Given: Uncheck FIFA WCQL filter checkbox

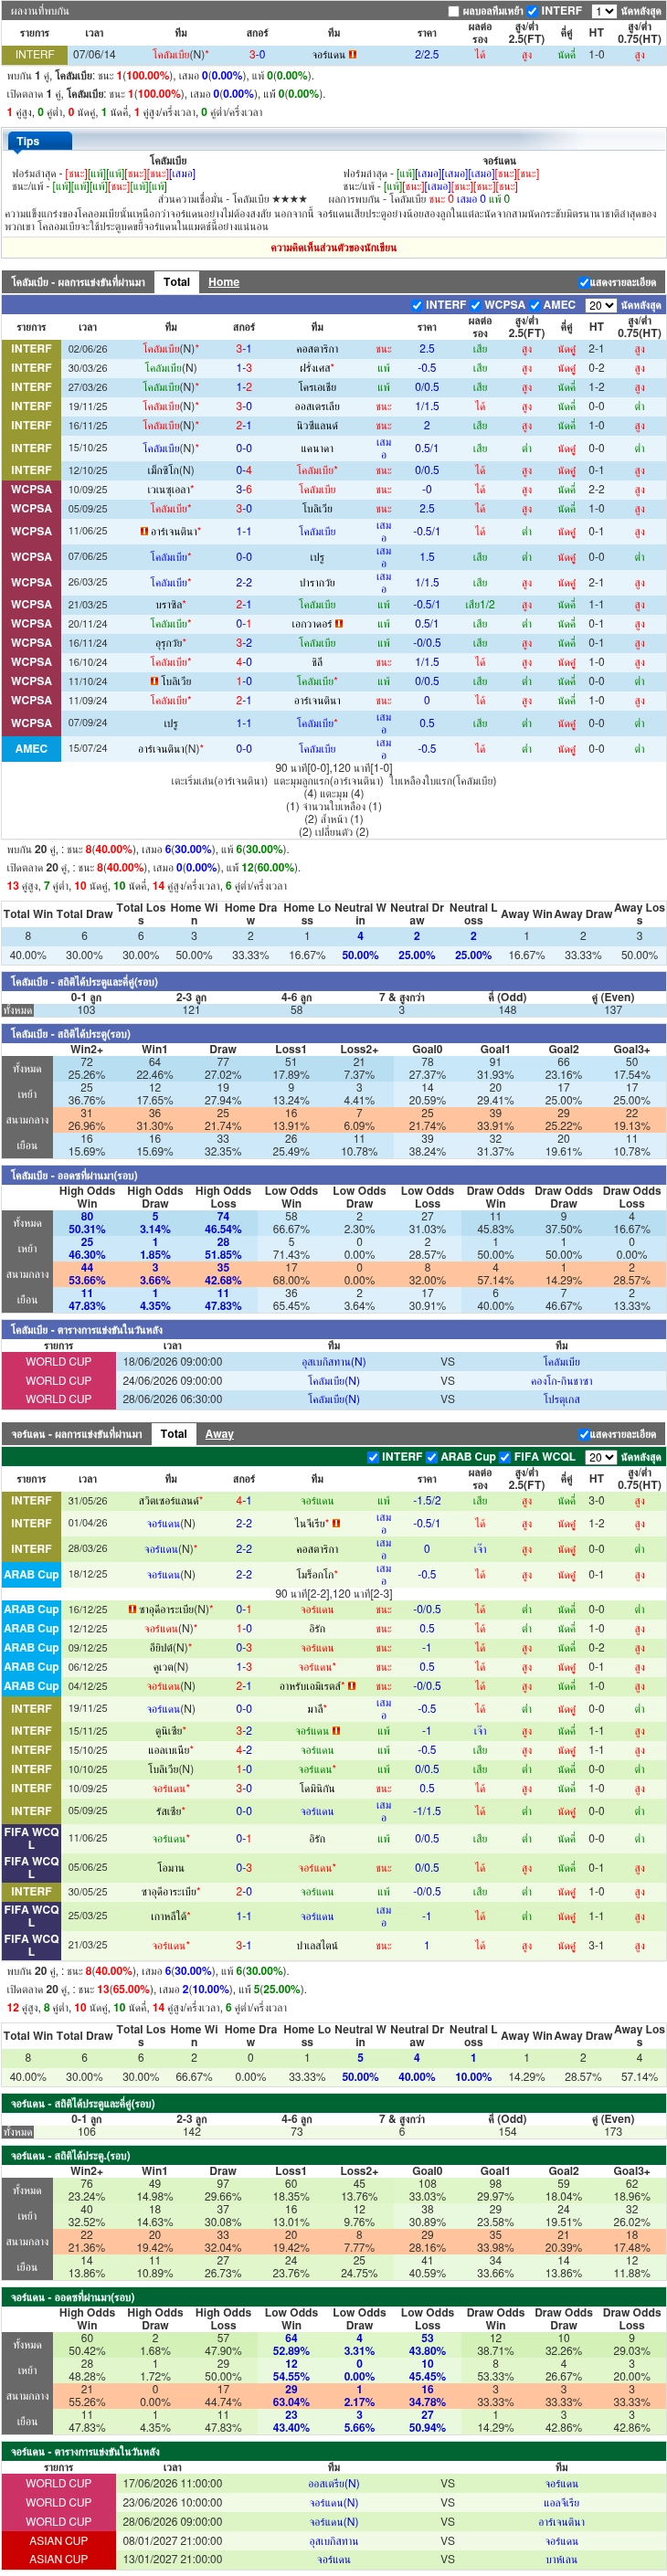Looking at the screenshot, I should (505, 1457).
